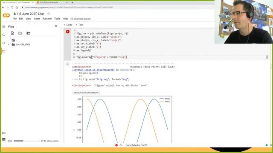The height and width of the screenshot is (153, 273).
Task: Open code snippets sidebar icon
Action: point(4,43)
